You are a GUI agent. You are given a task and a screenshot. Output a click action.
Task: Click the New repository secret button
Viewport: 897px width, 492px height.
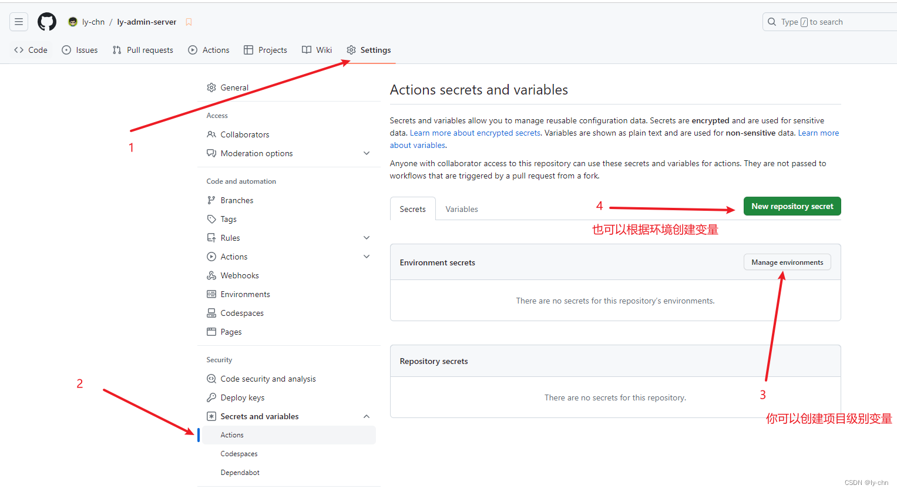click(x=791, y=206)
